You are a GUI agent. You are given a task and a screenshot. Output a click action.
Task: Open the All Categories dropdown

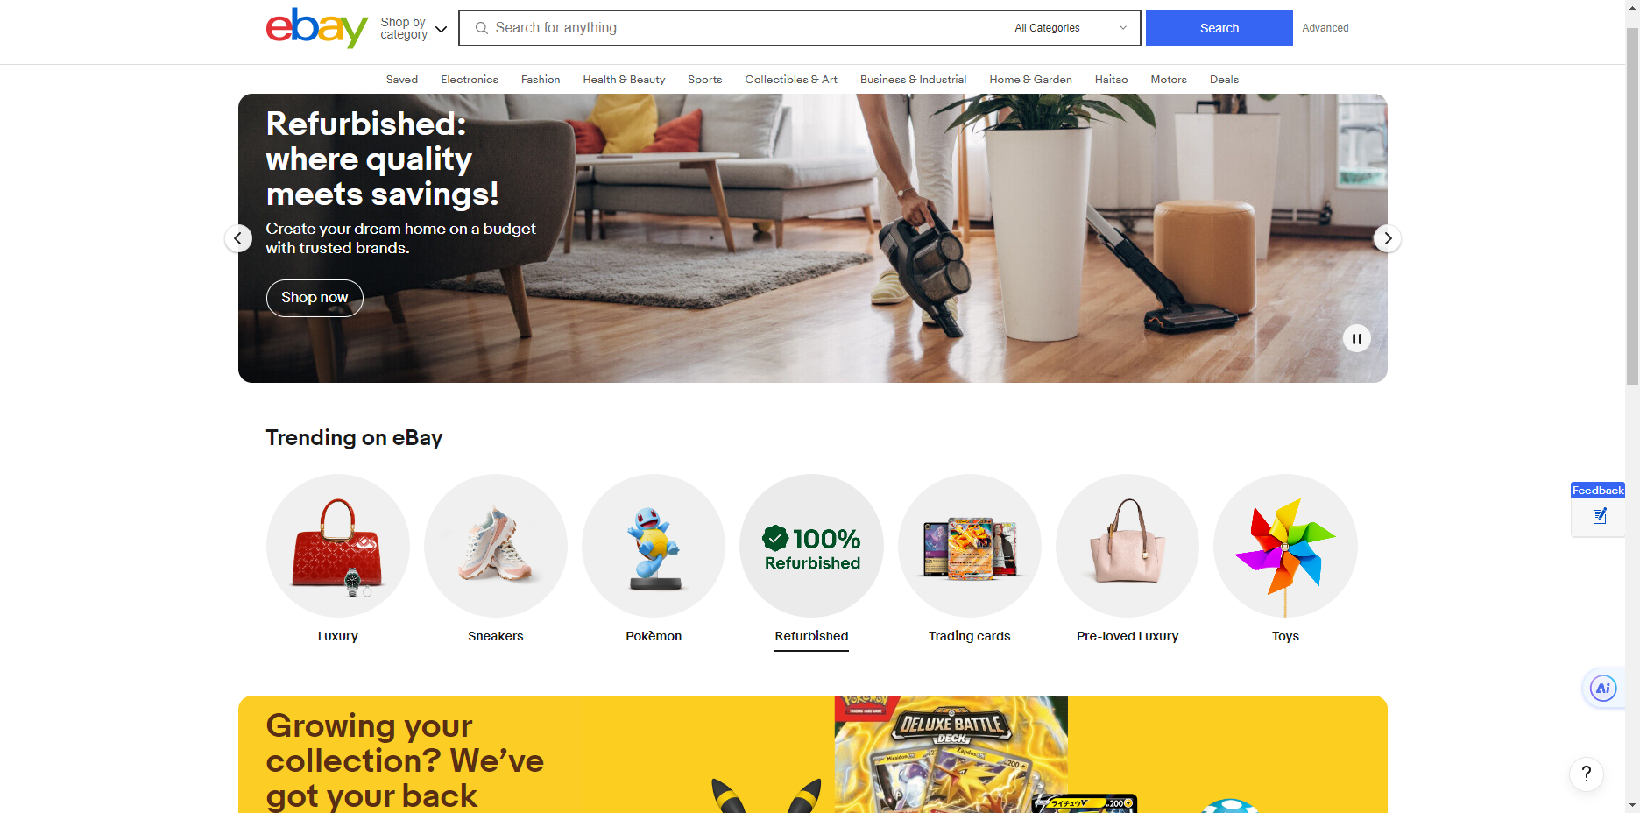coord(1070,28)
